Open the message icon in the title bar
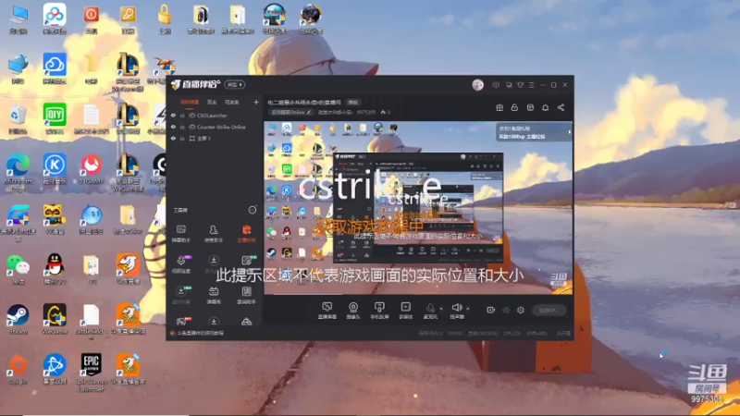Image resolution: width=740 pixels, height=416 pixels. [496, 85]
